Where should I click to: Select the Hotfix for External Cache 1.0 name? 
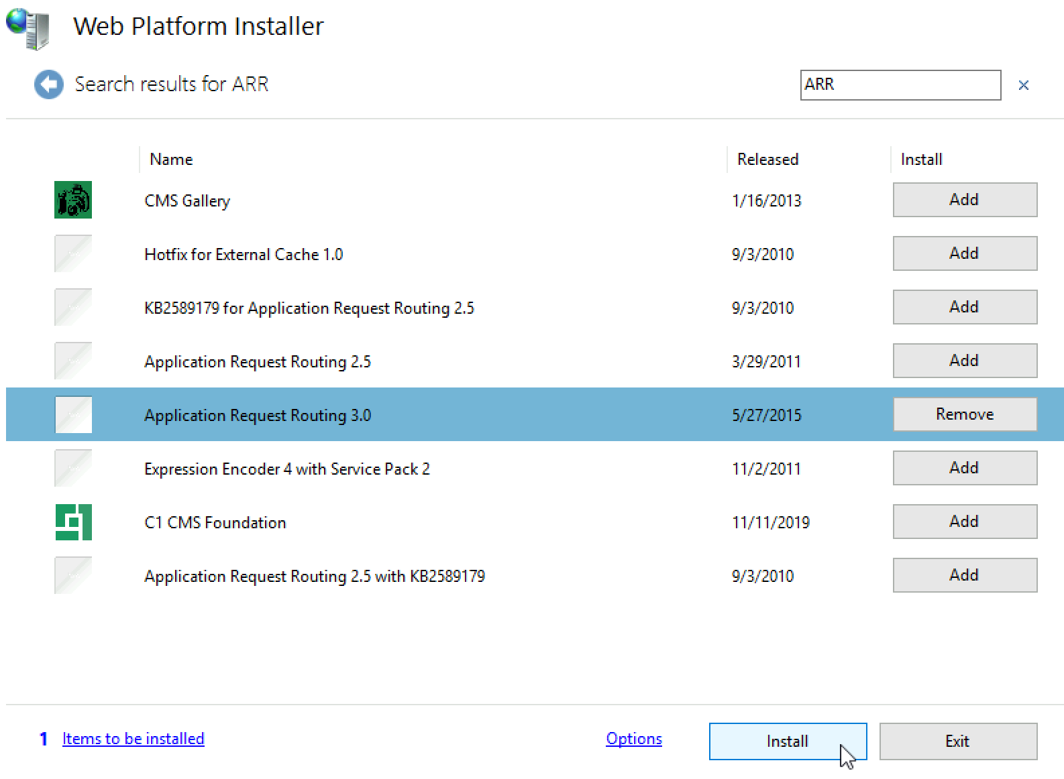click(244, 254)
